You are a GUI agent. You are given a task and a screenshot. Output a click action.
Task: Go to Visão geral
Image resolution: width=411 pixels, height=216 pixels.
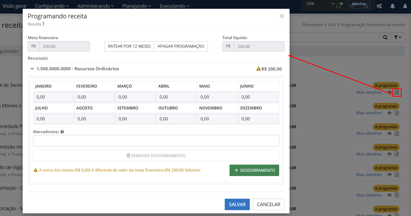click(x=14, y=6)
